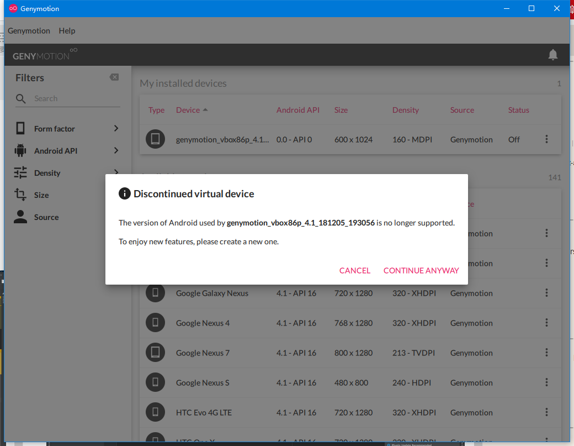Click the info icon in the dialog
Screen dimensions: 574x446
click(x=125, y=193)
